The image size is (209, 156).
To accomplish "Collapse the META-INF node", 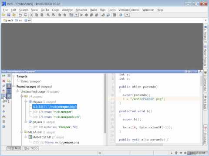I will point(22,132).
